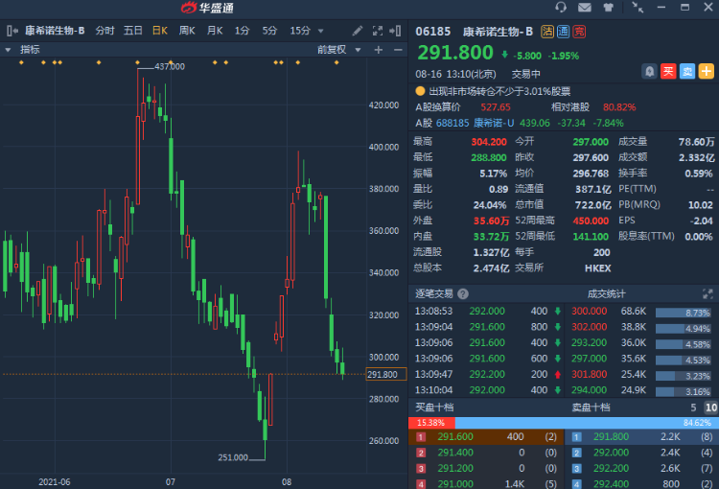The height and width of the screenshot is (489, 719).
Task: Open the 逐笔交易 tick trades section
Action: coord(433,294)
